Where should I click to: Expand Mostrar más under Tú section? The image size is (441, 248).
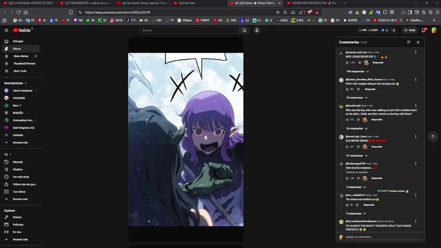point(20,199)
